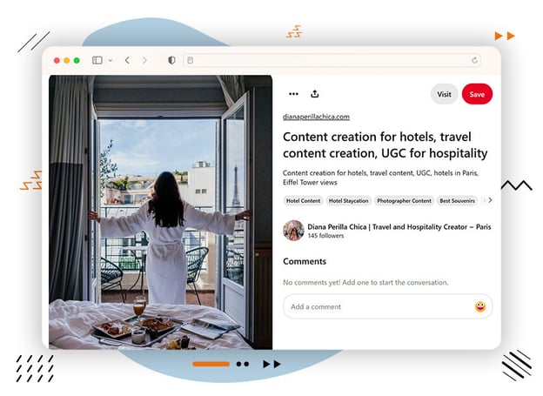Open Diana Perilla Chica profile avatar

293,230
